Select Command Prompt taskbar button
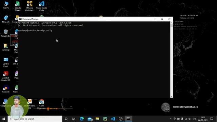This screenshot has width=217, height=122. click(129, 119)
